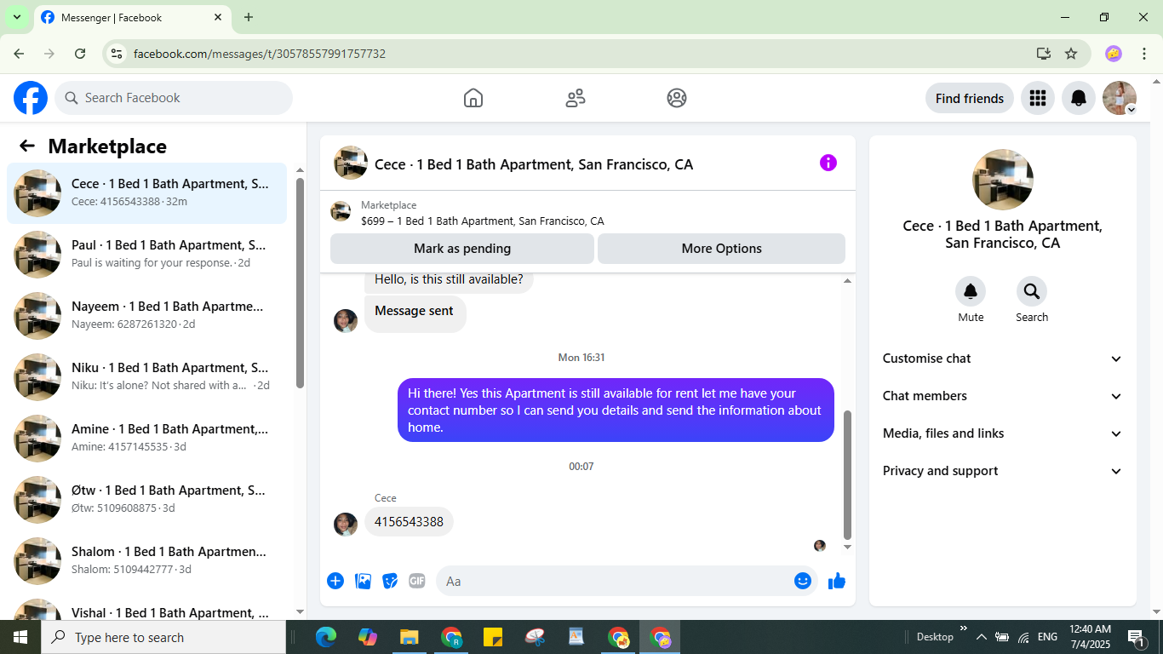Viewport: 1163px width, 654px height.
Task: Open the notifications bell in header
Action: click(1079, 98)
